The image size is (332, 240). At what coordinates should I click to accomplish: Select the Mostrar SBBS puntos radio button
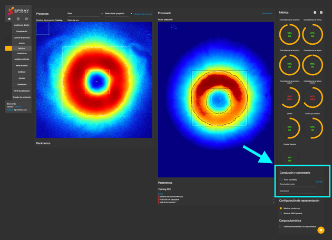pyautogui.click(x=281, y=213)
